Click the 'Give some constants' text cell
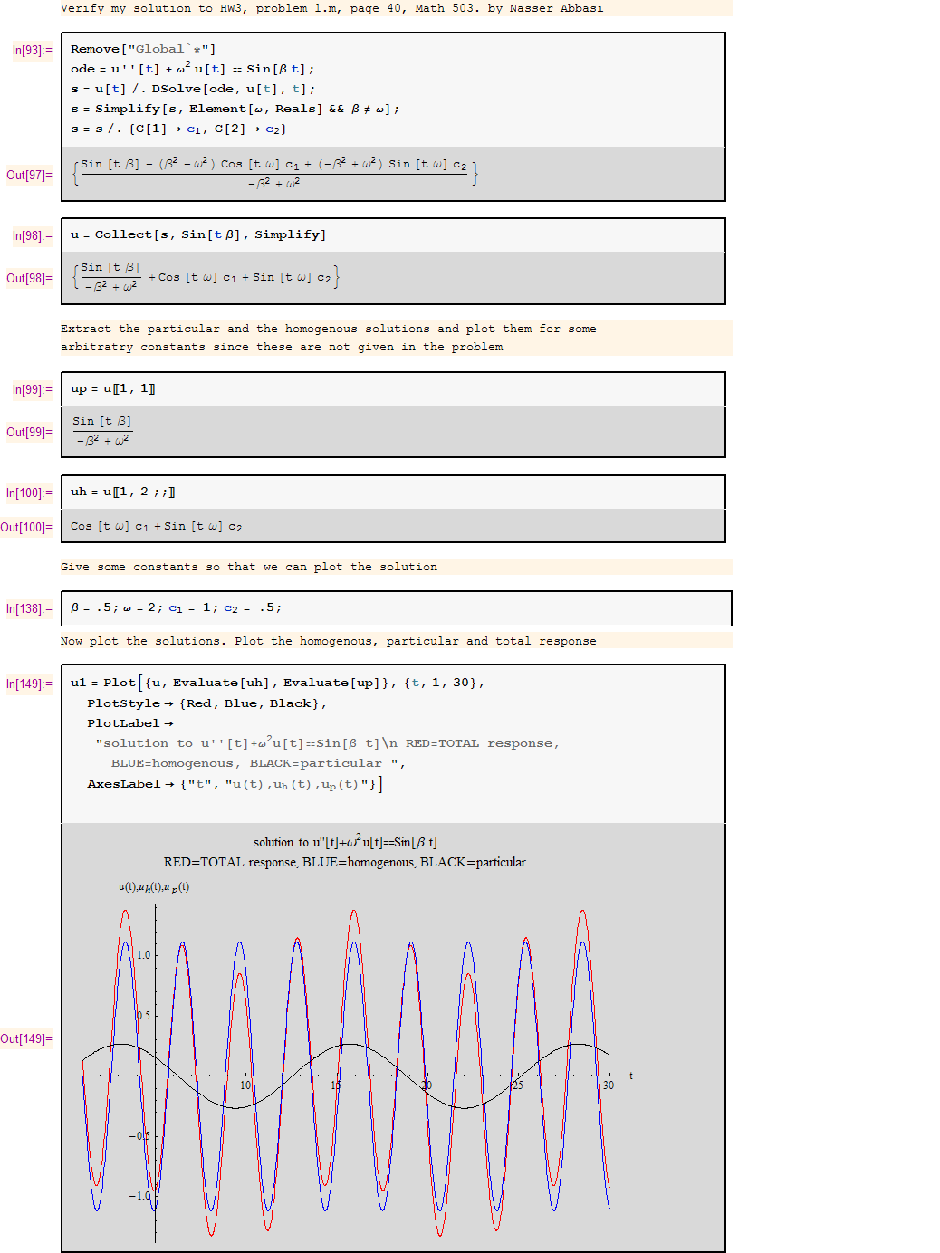The width and height of the screenshot is (940, 1253). [x=249, y=567]
